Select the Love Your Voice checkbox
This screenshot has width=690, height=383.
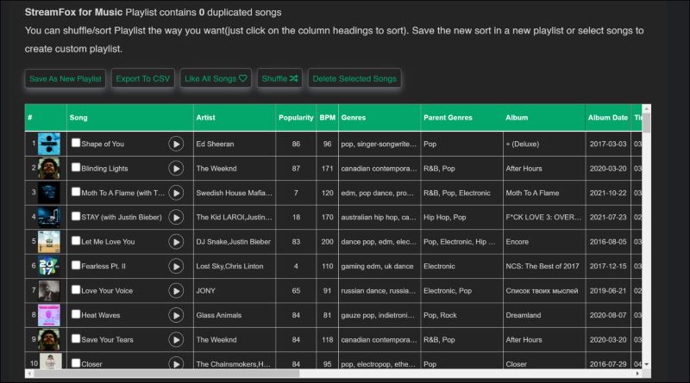[76, 290]
